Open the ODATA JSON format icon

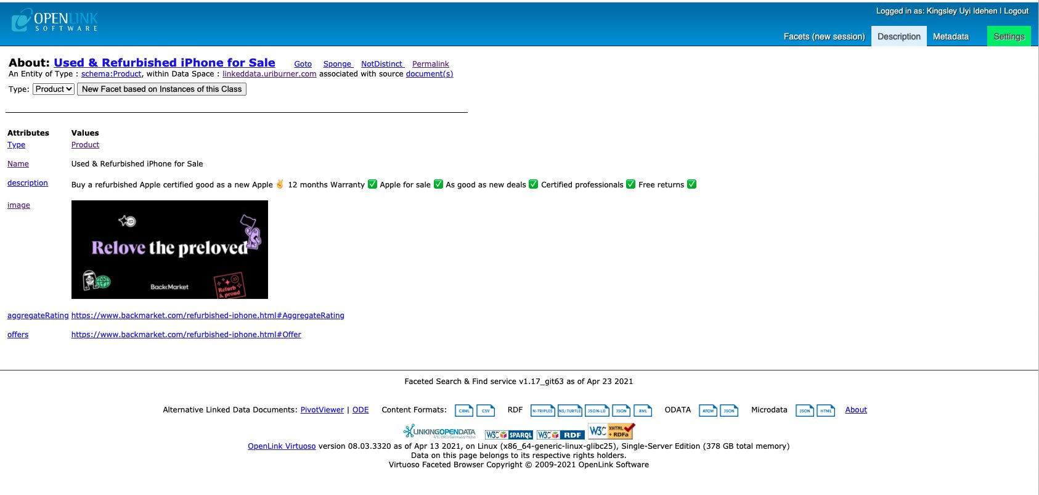tap(729, 411)
